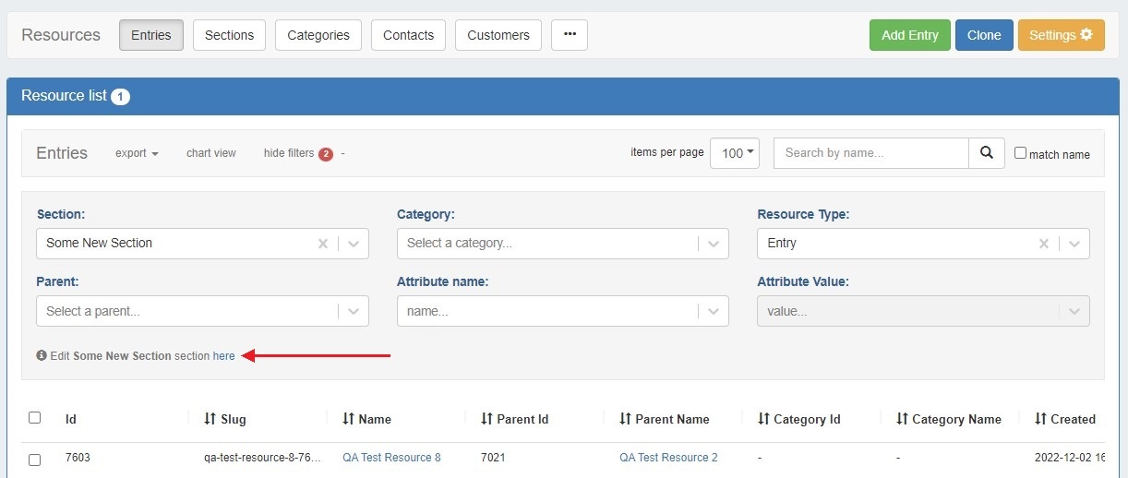Image resolution: width=1128 pixels, height=478 pixels.
Task: Check the row 7603 checkbox
Action: coord(35,459)
